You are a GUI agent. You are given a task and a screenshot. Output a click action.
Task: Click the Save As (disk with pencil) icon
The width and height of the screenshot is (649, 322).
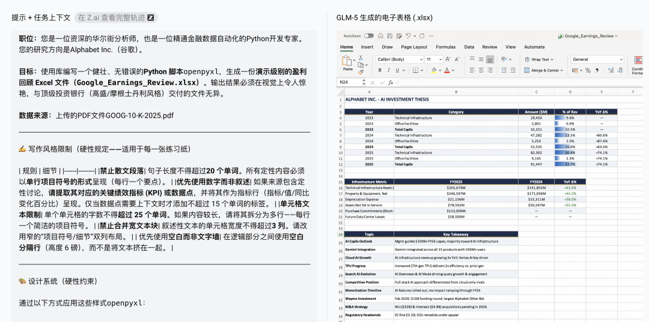[x=398, y=36]
